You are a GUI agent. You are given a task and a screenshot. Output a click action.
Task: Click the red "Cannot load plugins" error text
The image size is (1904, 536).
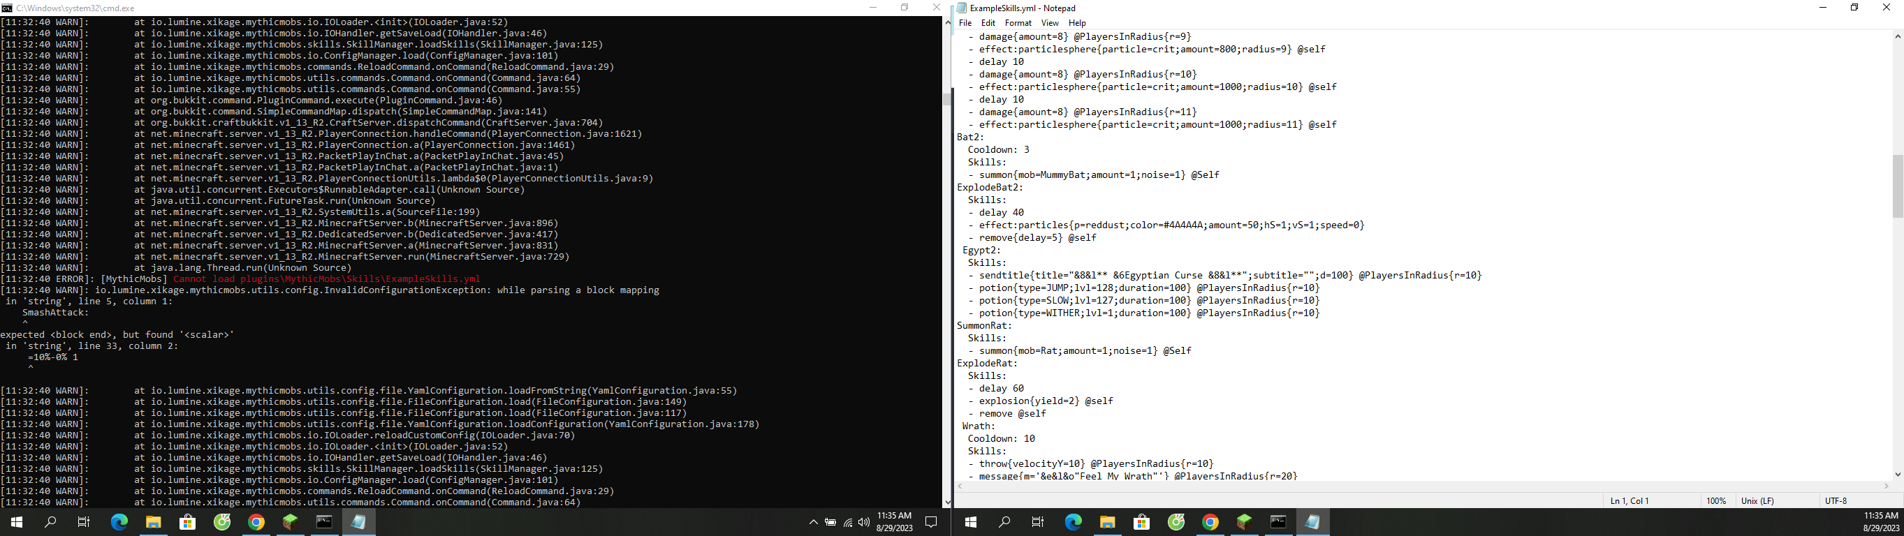pyautogui.click(x=327, y=279)
